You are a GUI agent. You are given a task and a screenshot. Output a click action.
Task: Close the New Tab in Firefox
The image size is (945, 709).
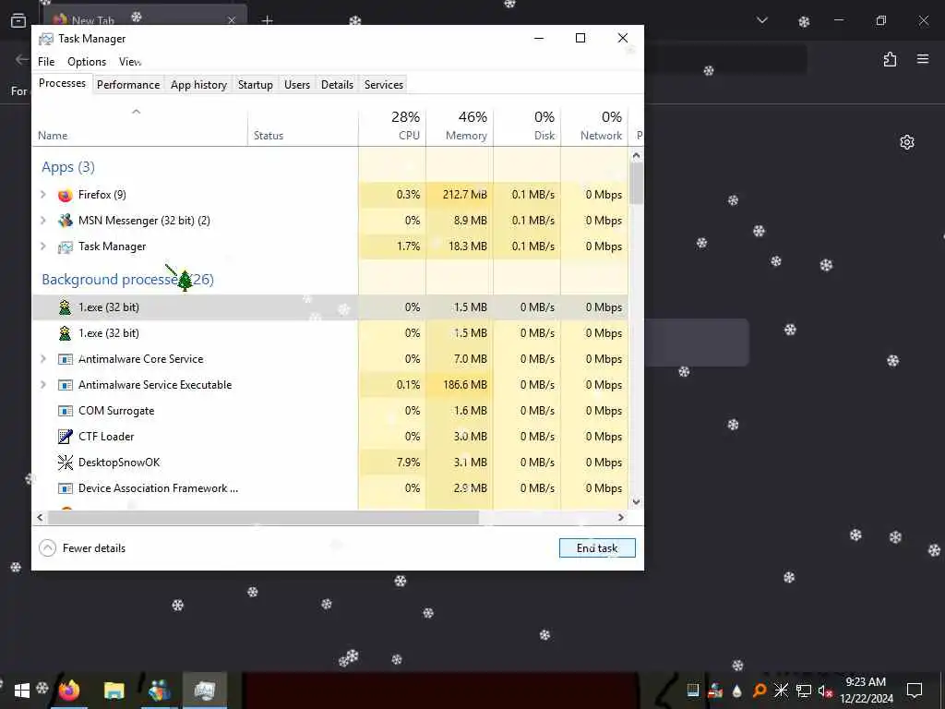[232, 20]
